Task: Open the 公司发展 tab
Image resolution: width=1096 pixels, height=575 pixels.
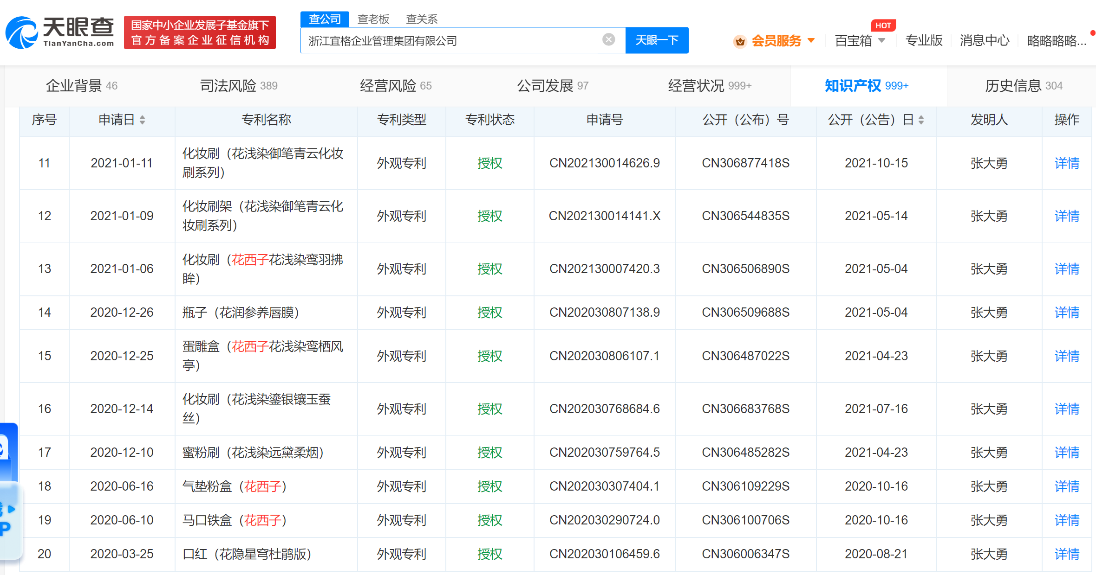Action: pos(553,86)
